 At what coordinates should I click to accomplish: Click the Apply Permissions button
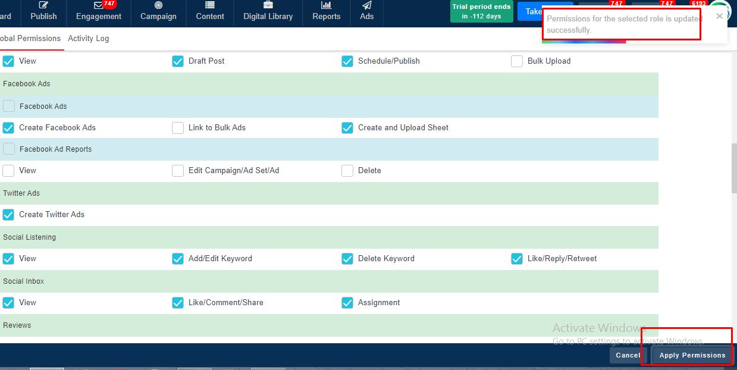pyautogui.click(x=692, y=355)
